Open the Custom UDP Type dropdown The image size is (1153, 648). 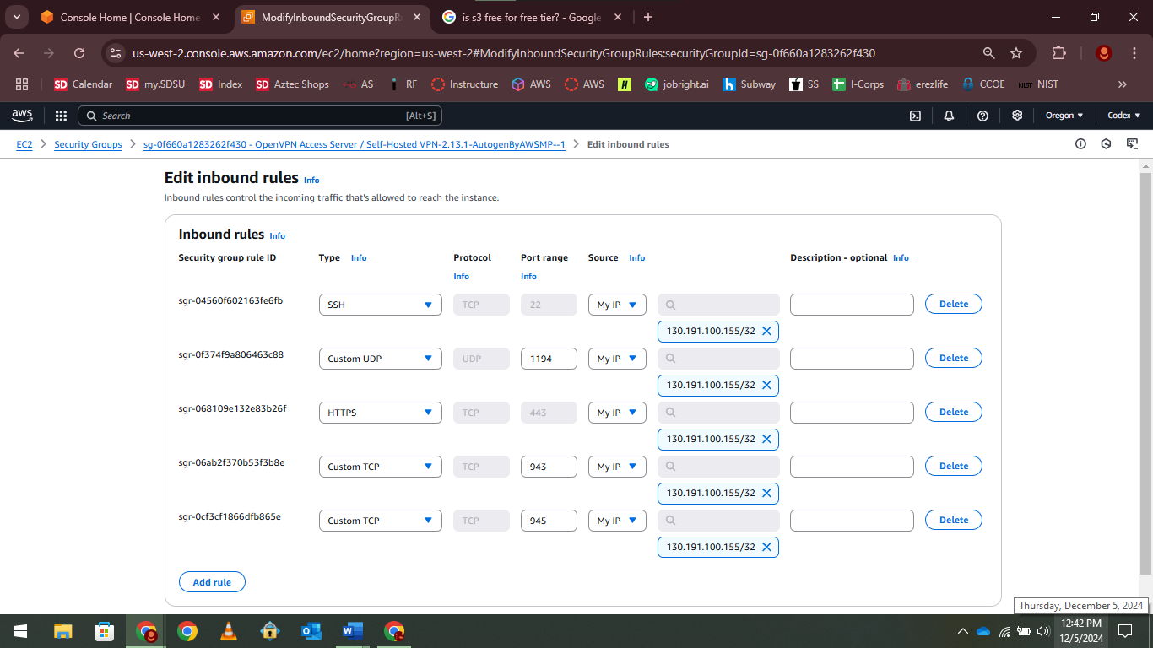tap(380, 359)
